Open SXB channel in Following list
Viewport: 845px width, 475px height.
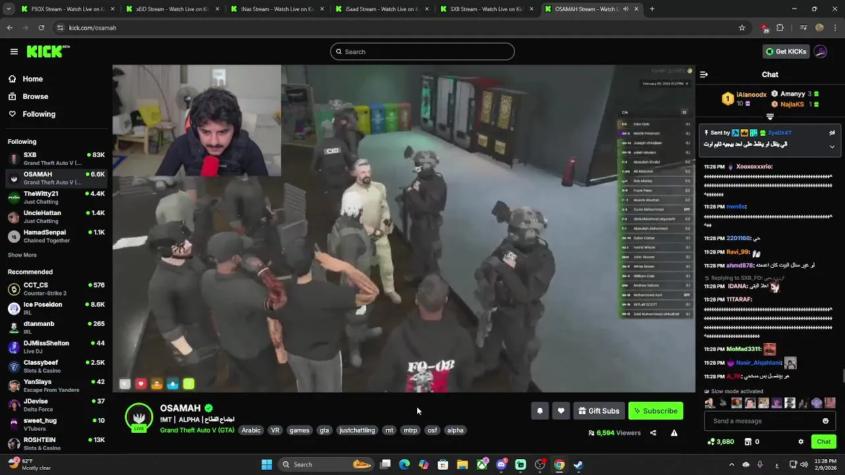[x=56, y=159]
